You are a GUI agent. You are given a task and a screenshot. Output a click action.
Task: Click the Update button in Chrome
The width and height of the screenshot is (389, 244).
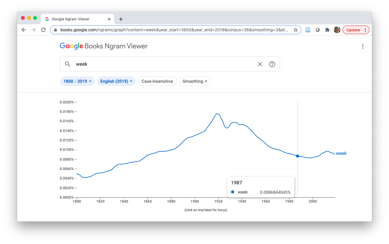[356, 30]
